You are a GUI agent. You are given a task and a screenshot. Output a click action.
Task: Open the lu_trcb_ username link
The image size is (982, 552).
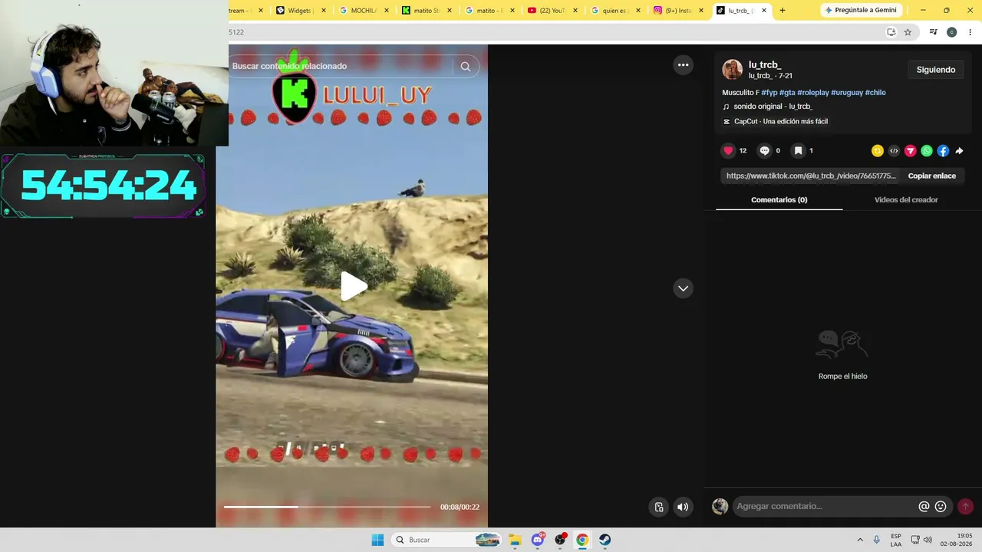click(765, 65)
